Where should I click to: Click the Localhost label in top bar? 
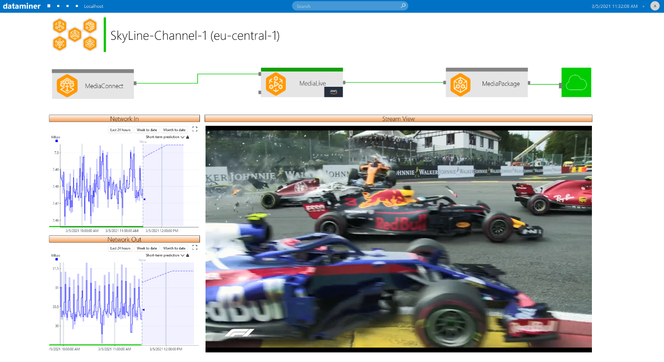tap(93, 6)
